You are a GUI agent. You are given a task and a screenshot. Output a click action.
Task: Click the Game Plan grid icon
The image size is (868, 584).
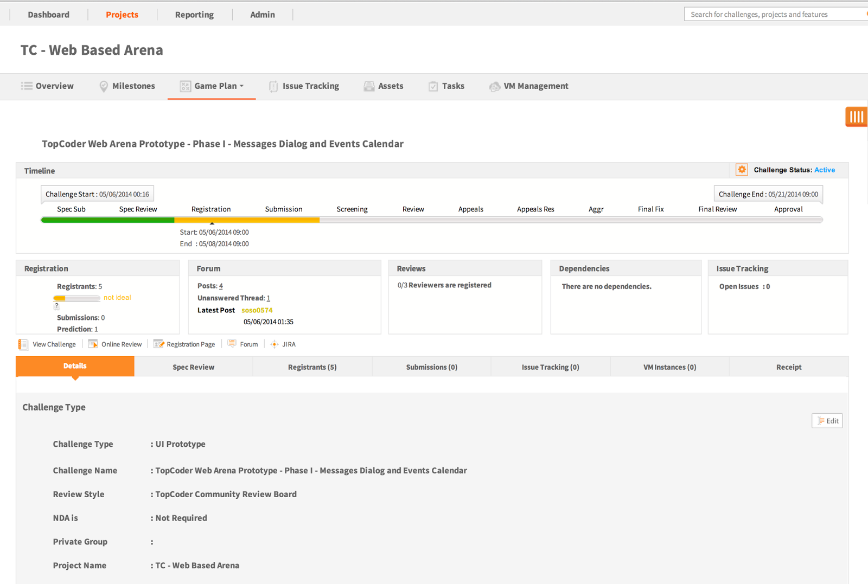(186, 86)
